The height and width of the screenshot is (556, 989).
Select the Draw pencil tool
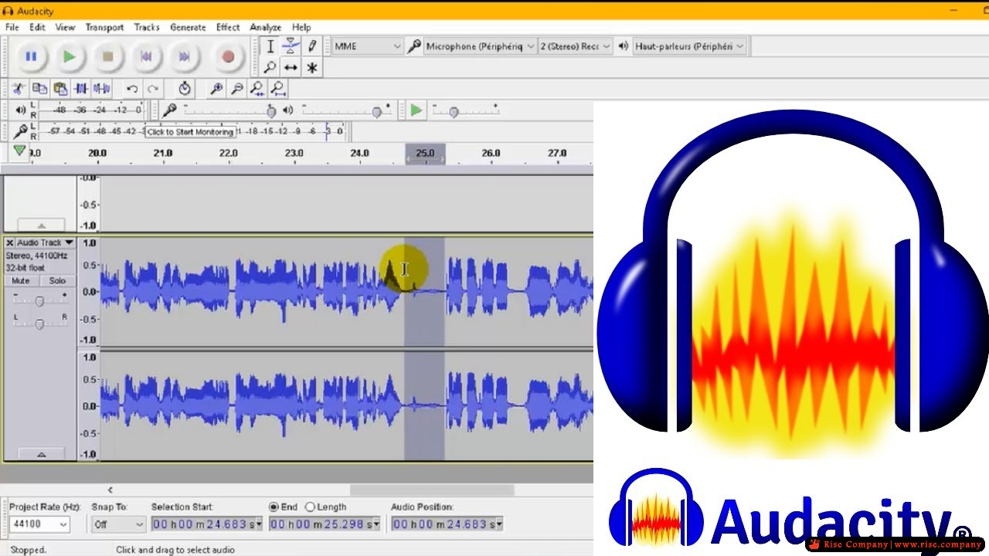(x=312, y=46)
